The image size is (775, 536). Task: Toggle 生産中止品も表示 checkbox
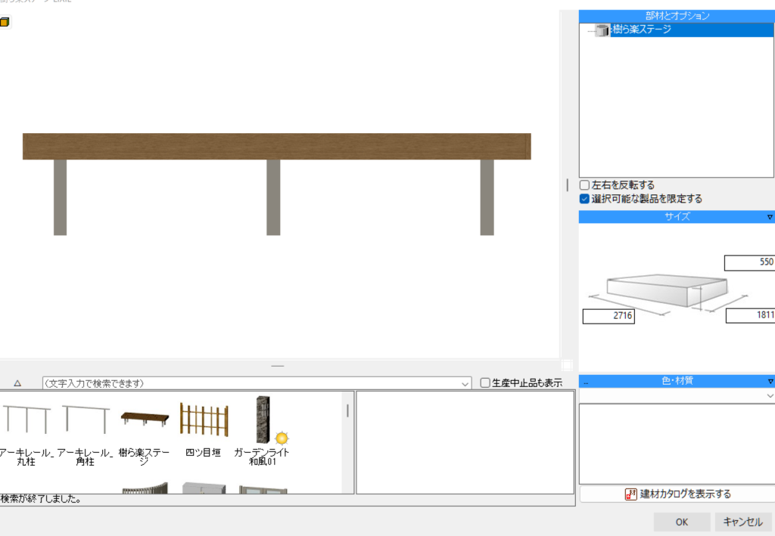point(485,383)
